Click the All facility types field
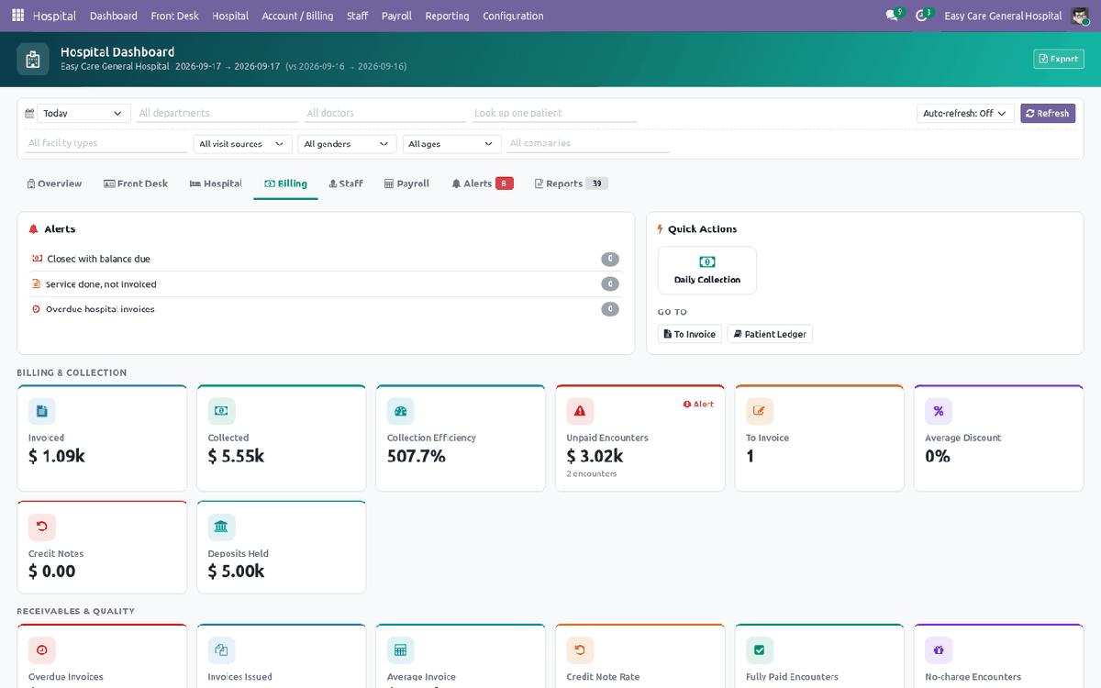This screenshot has width=1101, height=688. 106,144
